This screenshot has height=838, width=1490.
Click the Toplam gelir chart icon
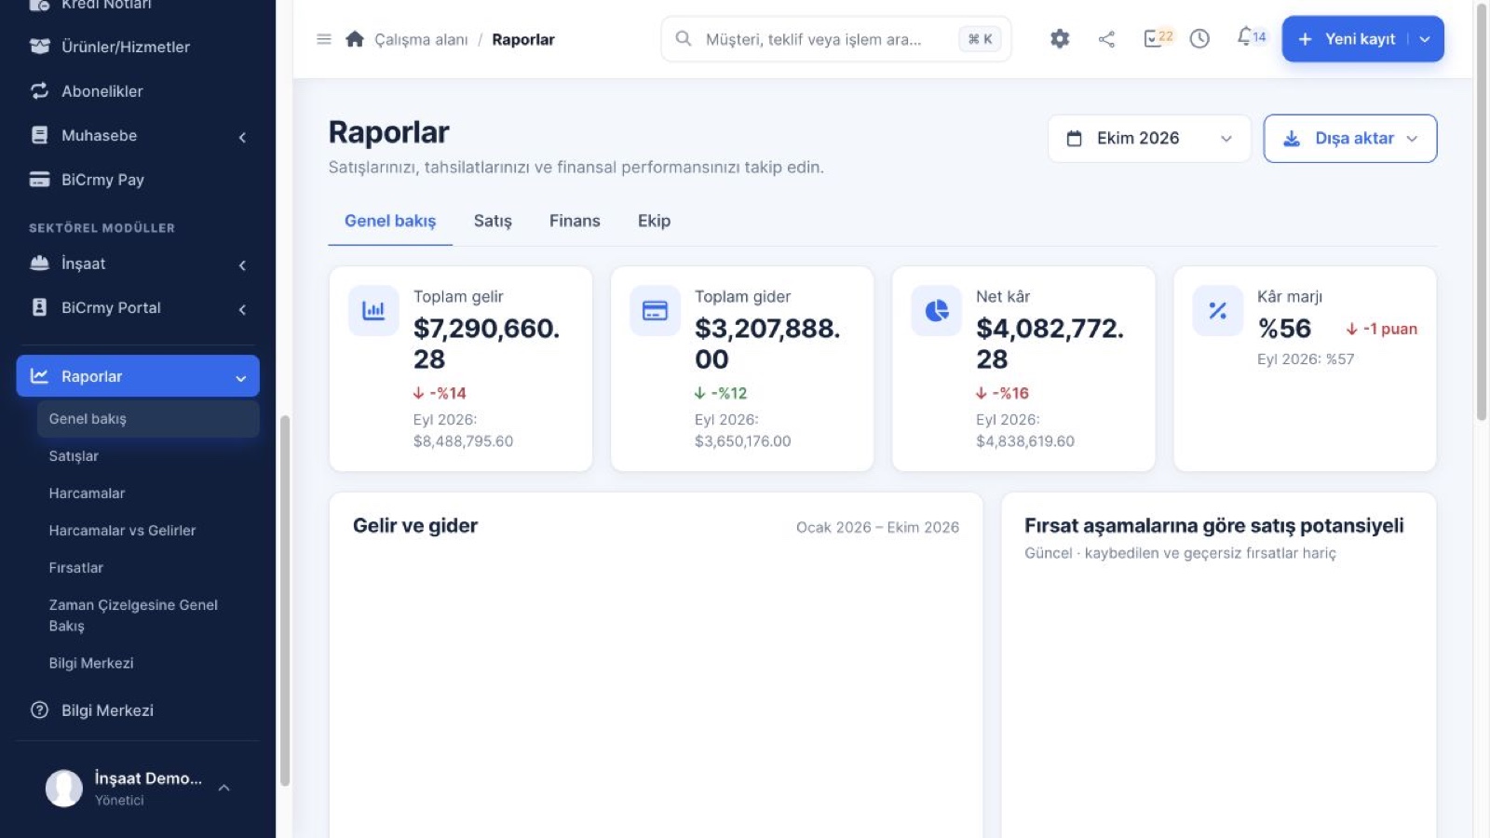pyautogui.click(x=373, y=310)
